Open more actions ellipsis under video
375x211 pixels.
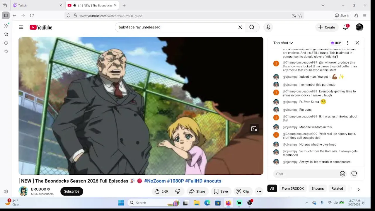[259, 191]
